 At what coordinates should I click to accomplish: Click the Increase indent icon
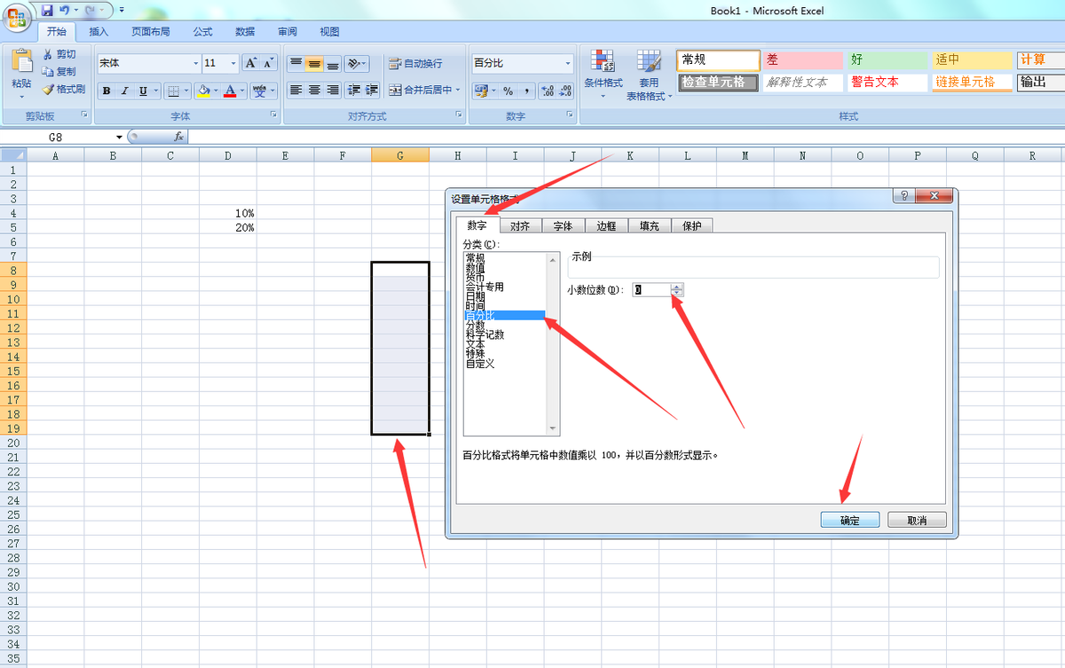[371, 90]
